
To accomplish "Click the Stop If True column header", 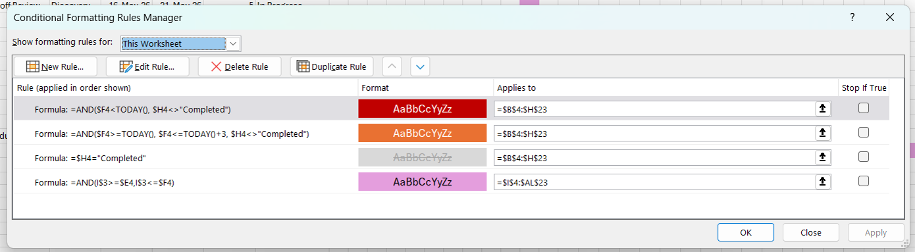I will (x=864, y=88).
